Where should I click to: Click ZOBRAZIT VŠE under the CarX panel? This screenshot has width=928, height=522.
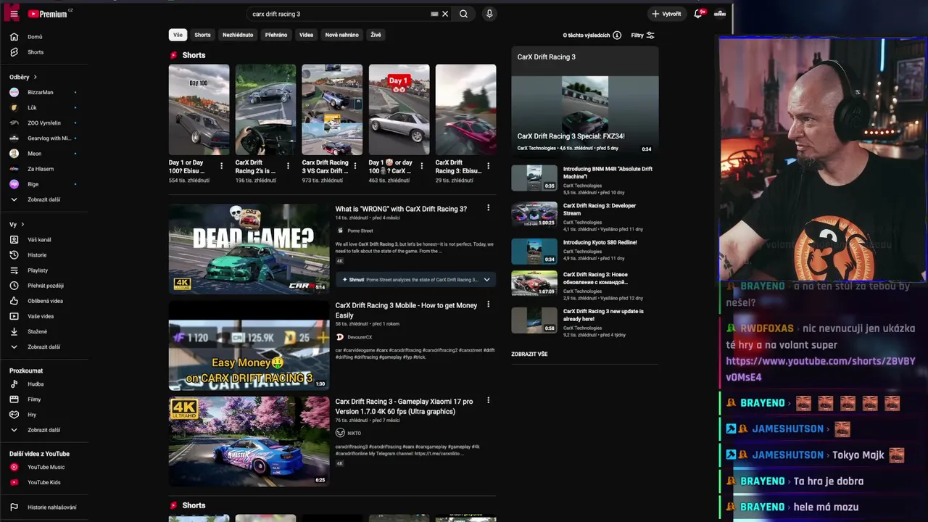[529, 354]
